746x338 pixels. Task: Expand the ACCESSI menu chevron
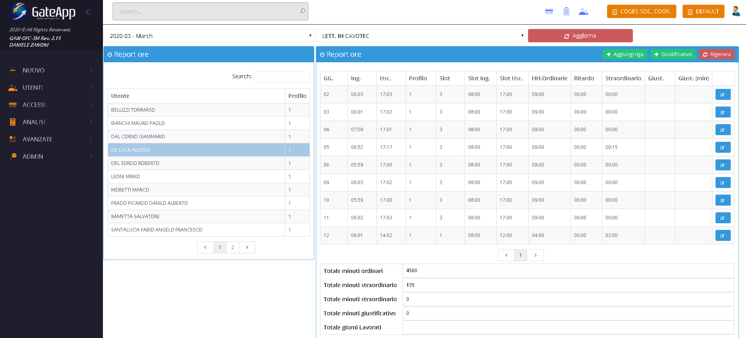coord(91,105)
